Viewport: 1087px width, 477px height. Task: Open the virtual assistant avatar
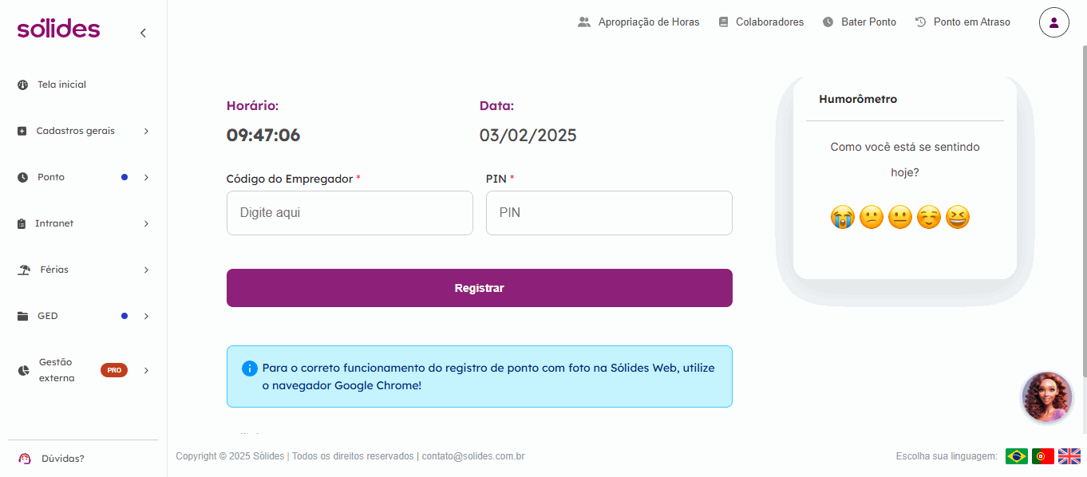(x=1047, y=397)
